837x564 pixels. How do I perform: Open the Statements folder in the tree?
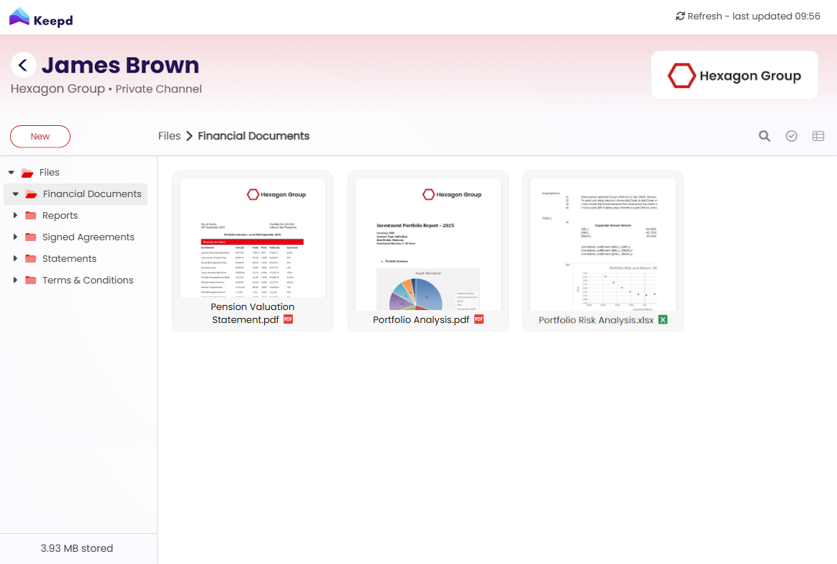69,259
